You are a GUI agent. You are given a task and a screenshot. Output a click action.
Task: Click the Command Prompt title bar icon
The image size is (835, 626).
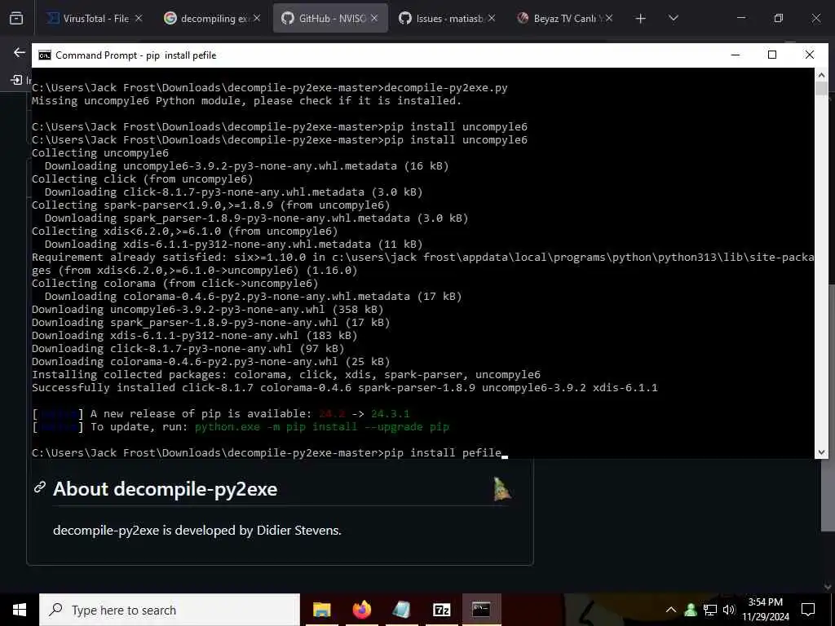pyautogui.click(x=45, y=55)
